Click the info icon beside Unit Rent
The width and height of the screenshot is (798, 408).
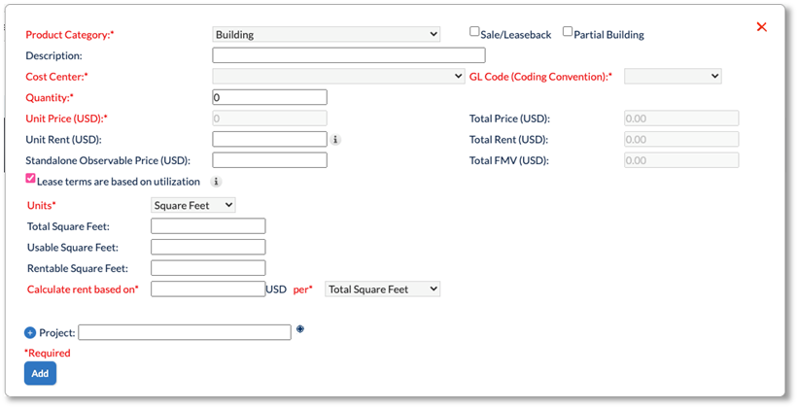[x=335, y=139]
